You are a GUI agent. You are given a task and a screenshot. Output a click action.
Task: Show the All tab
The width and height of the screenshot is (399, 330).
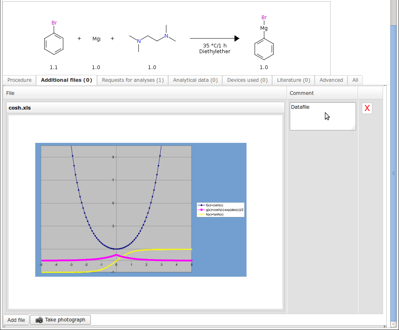(x=355, y=80)
